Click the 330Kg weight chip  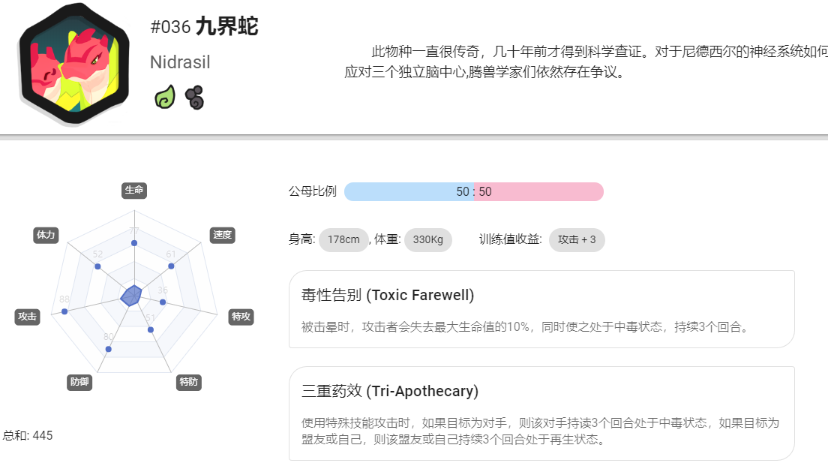tap(428, 240)
